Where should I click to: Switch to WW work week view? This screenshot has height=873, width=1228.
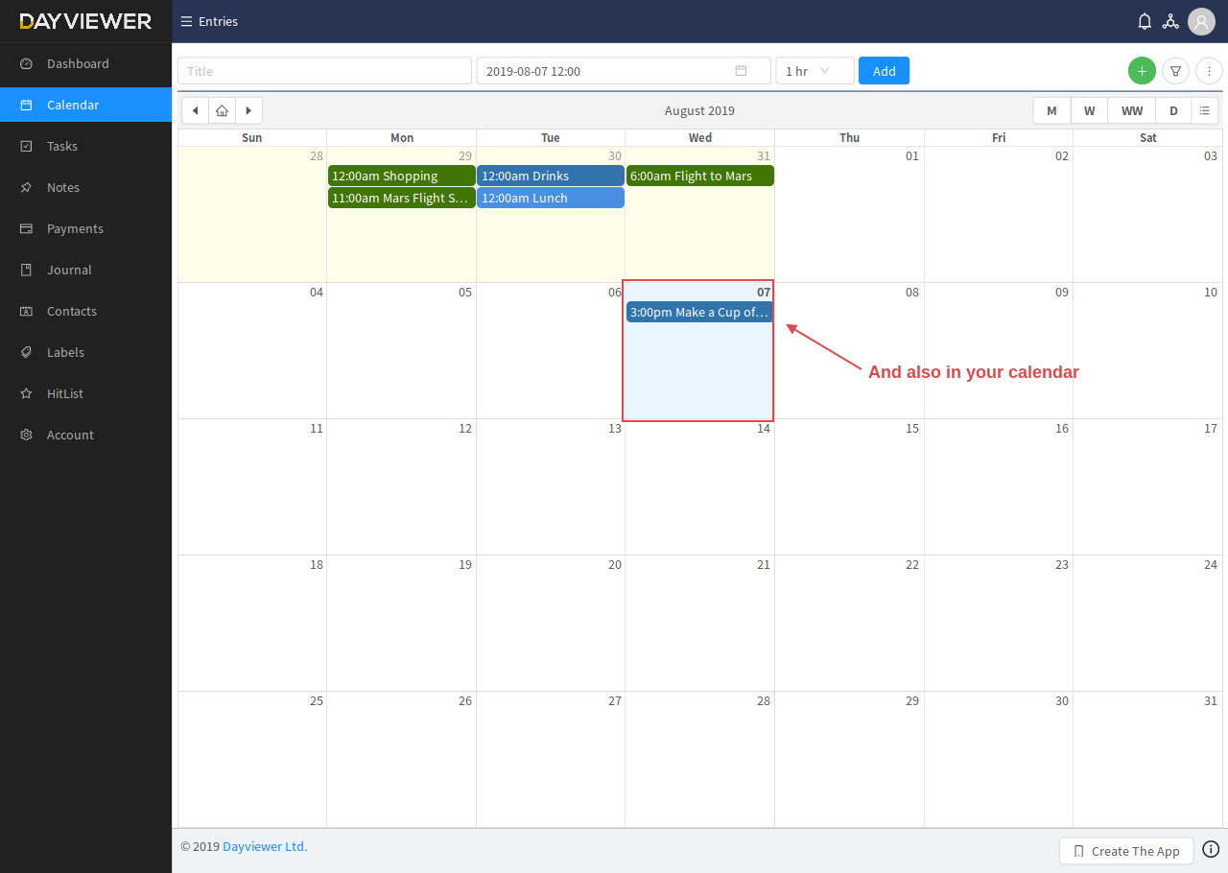point(1132,110)
